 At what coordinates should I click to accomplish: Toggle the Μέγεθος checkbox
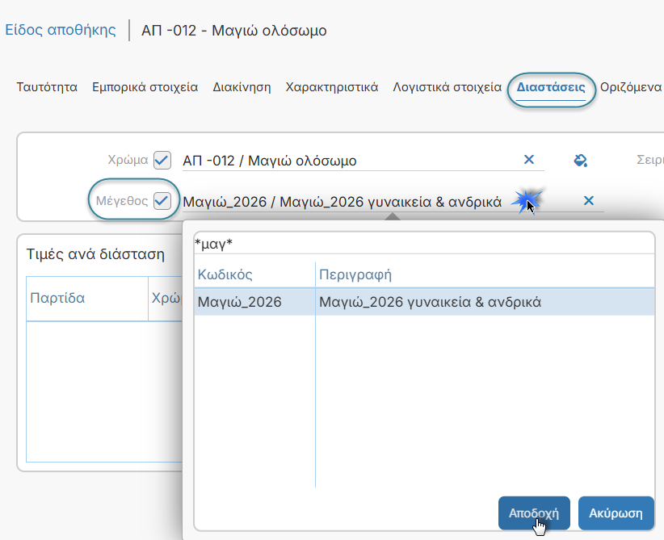[x=162, y=201]
